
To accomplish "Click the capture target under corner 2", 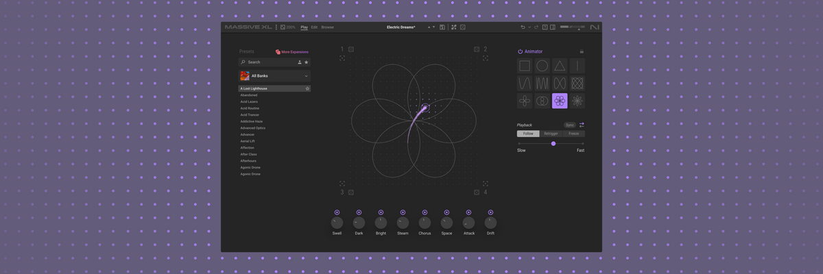I will (486, 58).
